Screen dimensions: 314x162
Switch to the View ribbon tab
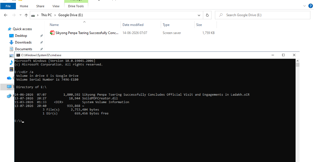(x=56, y=6)
